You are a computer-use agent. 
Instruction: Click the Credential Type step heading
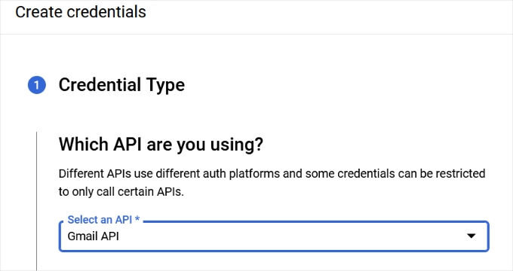(x=121, y=85)
